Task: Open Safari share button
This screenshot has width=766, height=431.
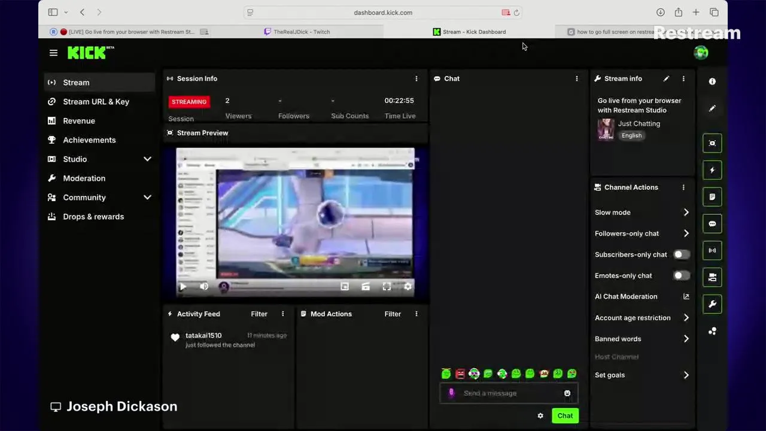Action: [678, 13]
